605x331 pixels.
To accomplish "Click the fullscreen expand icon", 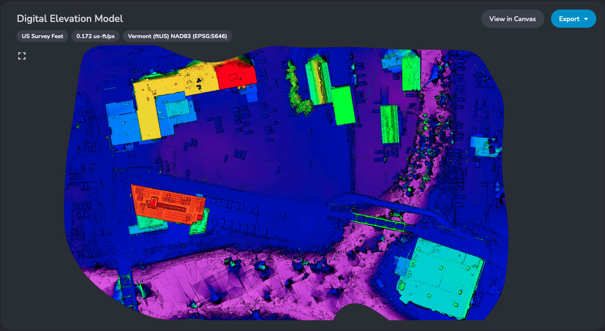I will pyautogui.click(x=22, y=56).
